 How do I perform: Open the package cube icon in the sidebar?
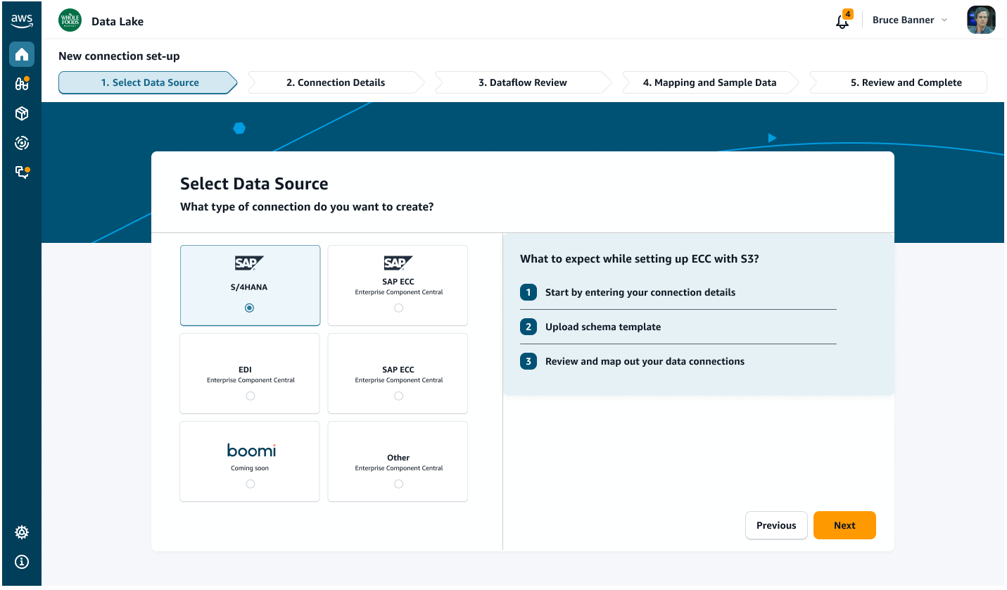(21, 113)
